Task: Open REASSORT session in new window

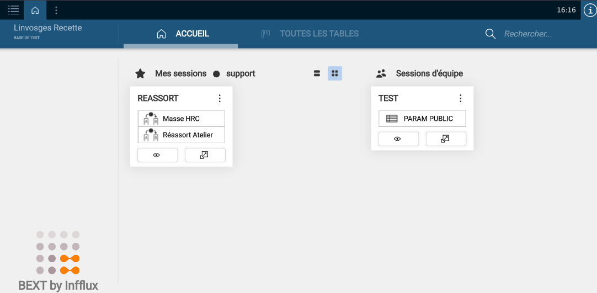Action: click(x=205, y=155)
